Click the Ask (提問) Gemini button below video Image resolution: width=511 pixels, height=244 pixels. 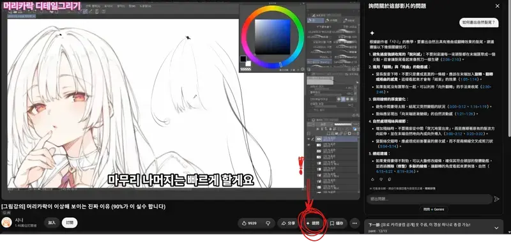tap(312, 223)
